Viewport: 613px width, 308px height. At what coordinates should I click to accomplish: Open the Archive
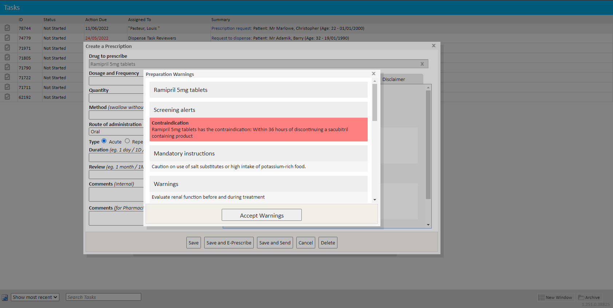point(589,297)
